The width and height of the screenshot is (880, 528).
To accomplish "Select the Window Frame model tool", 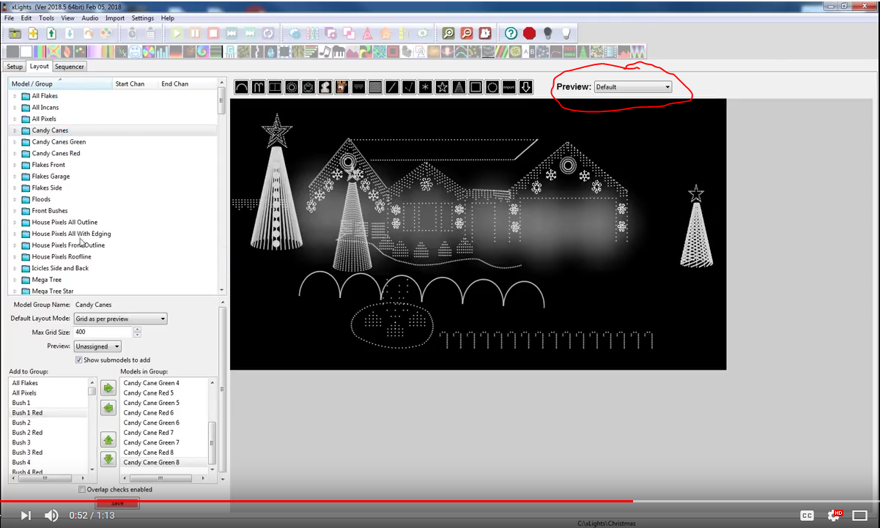I will click(x=476, y=87).
